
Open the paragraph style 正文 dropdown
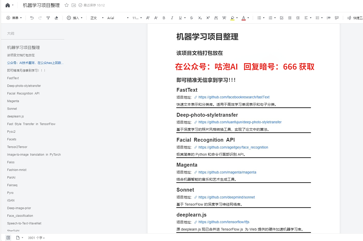point(97,18)
